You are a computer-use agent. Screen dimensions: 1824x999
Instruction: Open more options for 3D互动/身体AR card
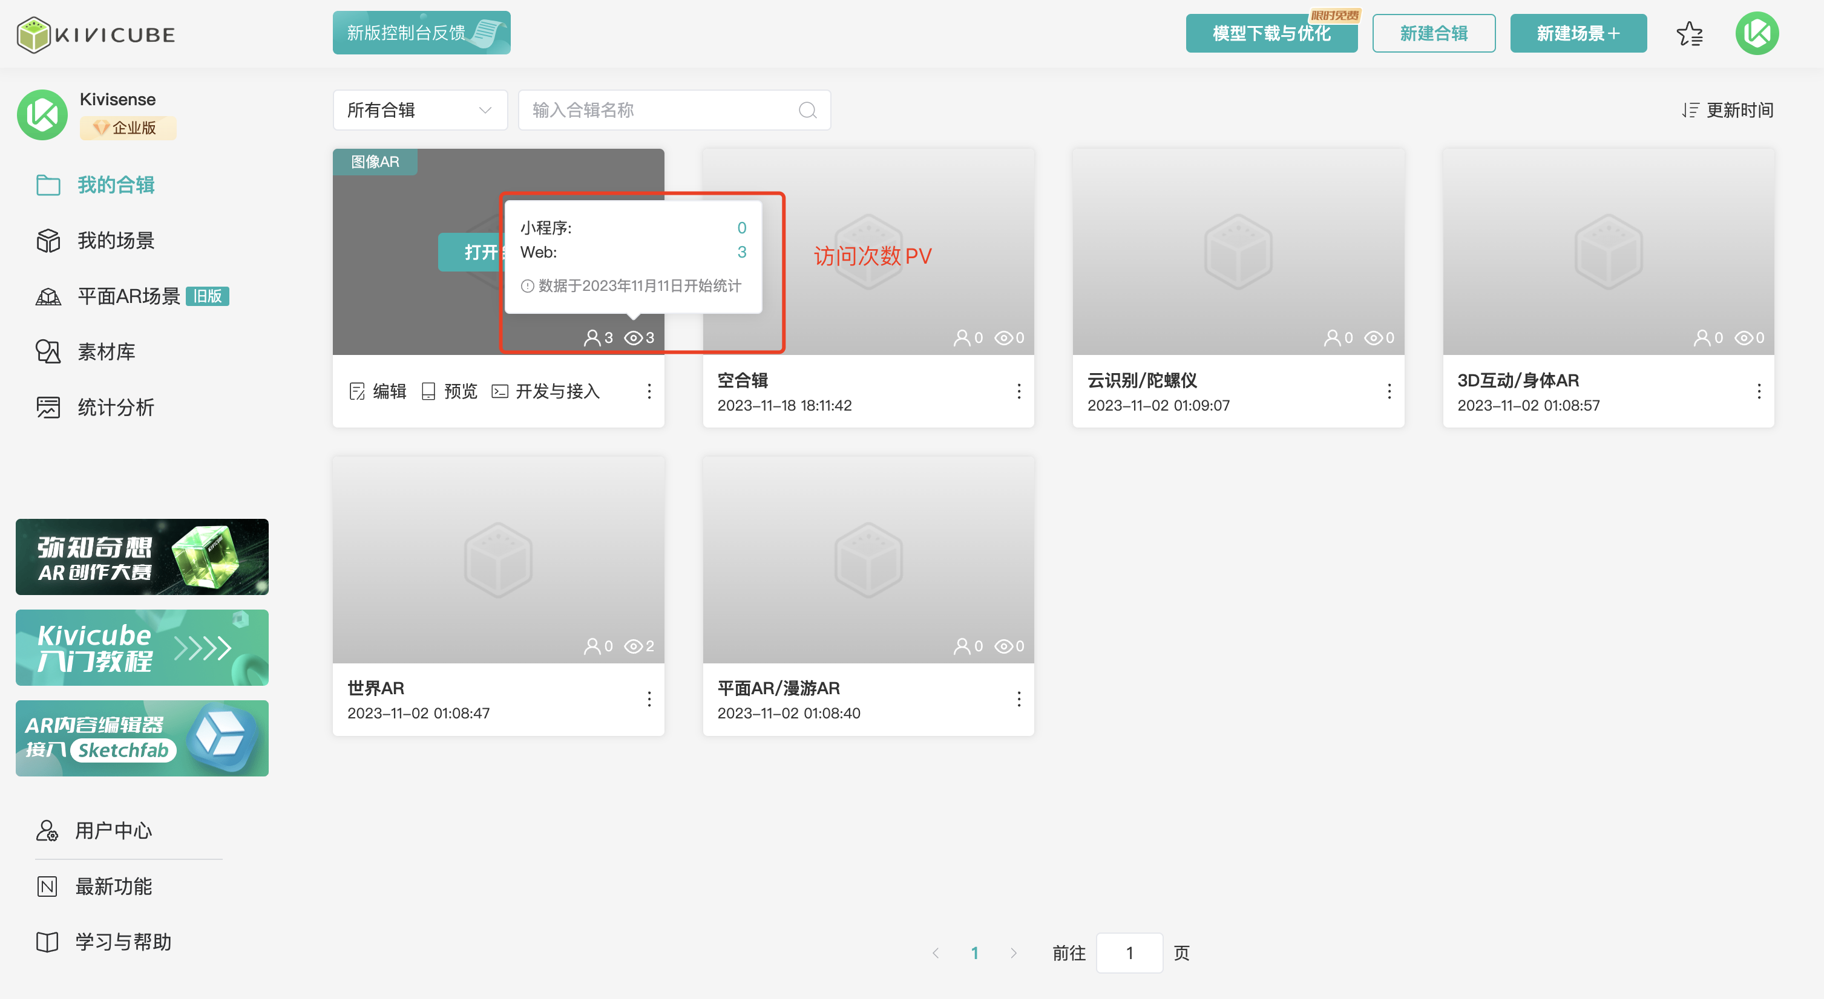(1759, 391)
